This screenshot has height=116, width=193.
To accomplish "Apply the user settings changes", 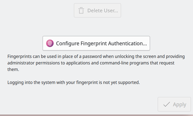I will pyautogui.click(x=174, y=104).
